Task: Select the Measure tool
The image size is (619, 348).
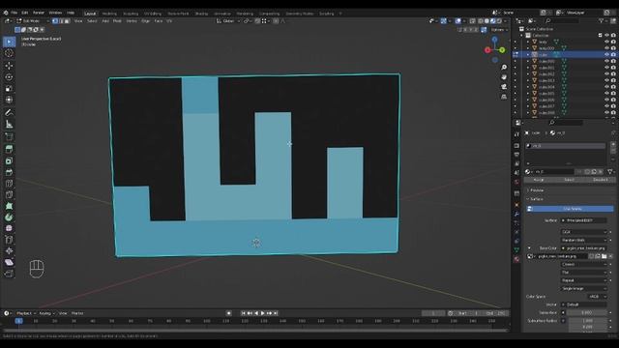Action: [x=9, y=125]
